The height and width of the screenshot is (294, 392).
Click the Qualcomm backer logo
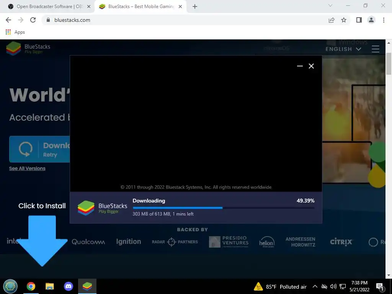pyautogui.click(x=88, y=242)
